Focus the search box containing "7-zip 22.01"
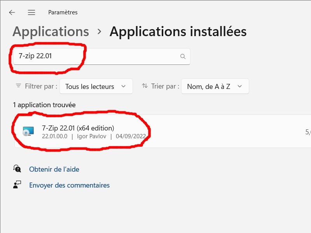 (97, 56)
